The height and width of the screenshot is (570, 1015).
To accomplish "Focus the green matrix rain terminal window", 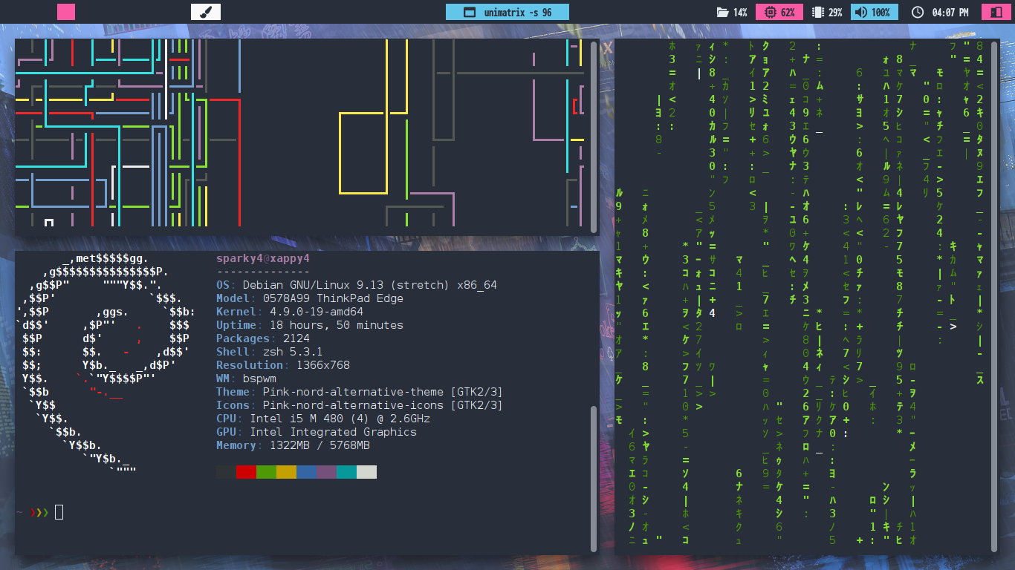I will (802, 297).
